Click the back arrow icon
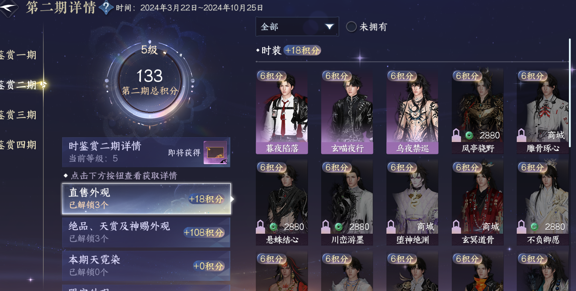The width and height of the screenshot is (576, 291). 8,7
